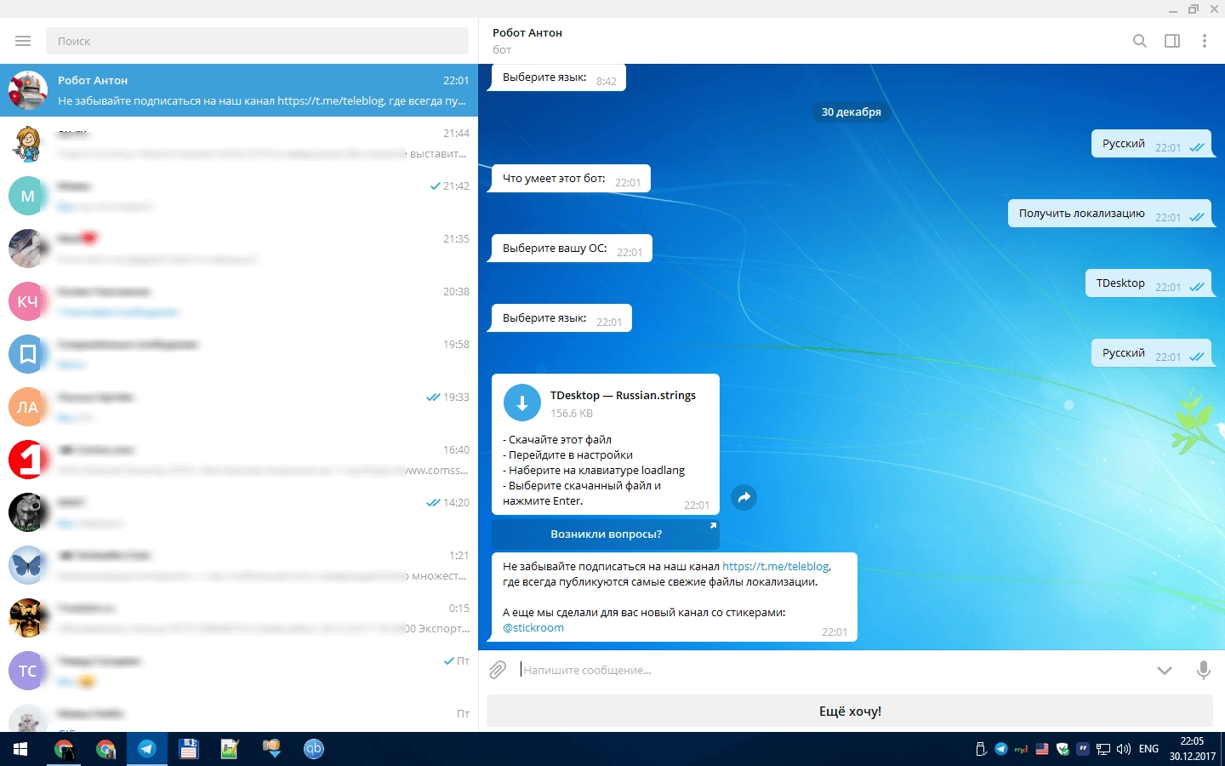Open the chat received at 21:35
The image size is (1225, 766).
pyautogui.click(x=239, y=249)
